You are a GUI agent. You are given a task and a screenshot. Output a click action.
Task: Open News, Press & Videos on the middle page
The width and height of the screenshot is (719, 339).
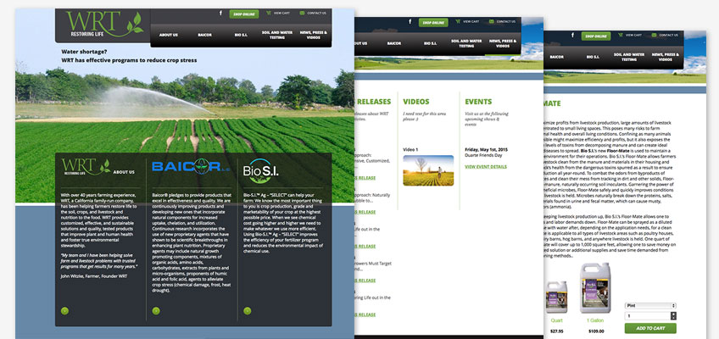point(503,43)
